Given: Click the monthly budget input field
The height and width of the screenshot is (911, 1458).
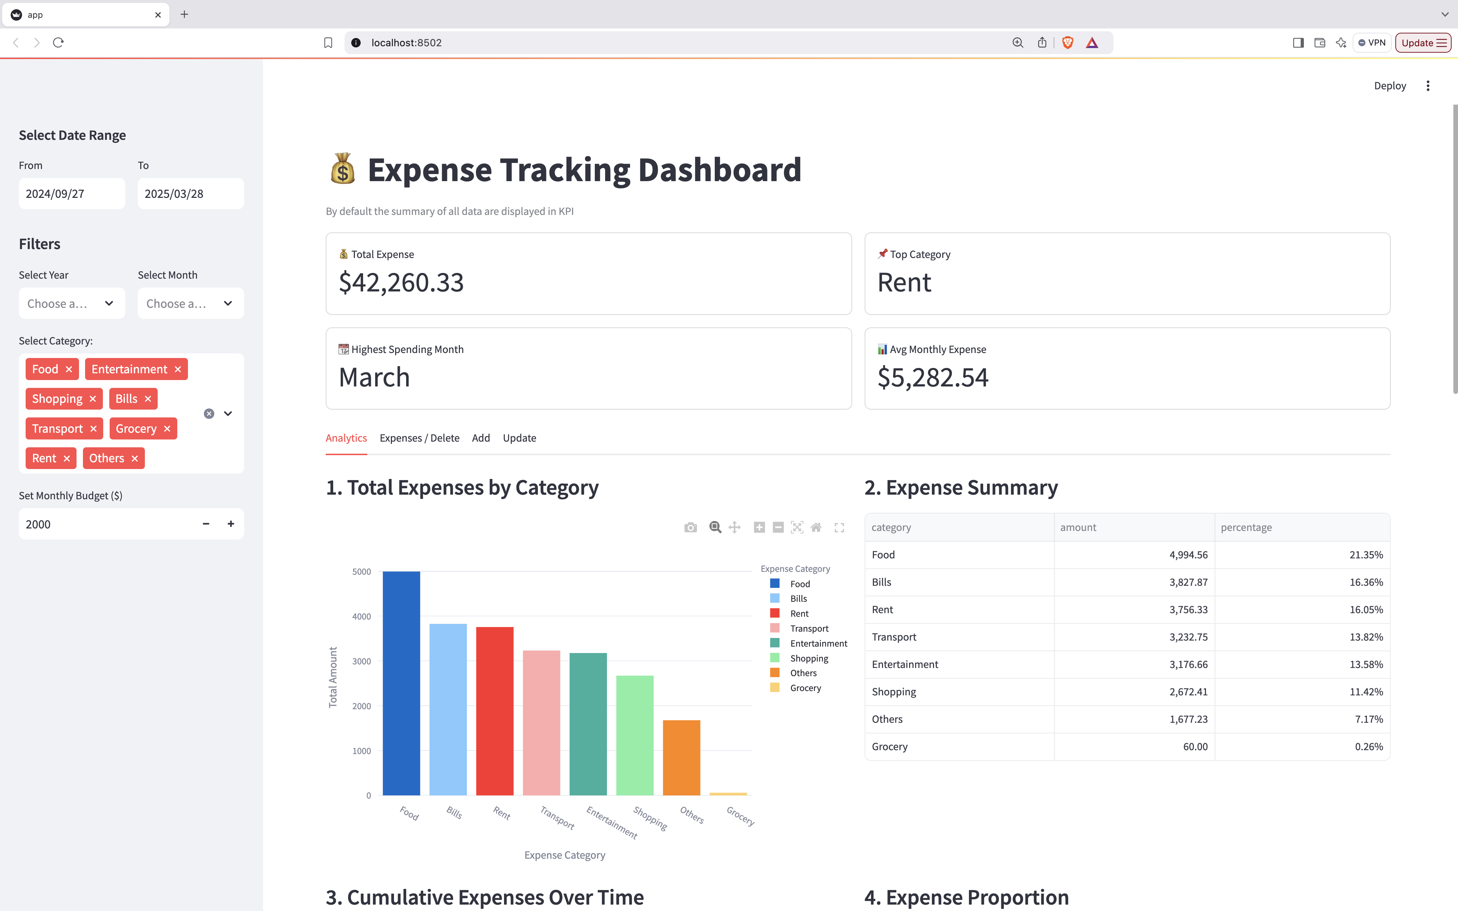Looking at the screenshot, I should coord(106,523).
